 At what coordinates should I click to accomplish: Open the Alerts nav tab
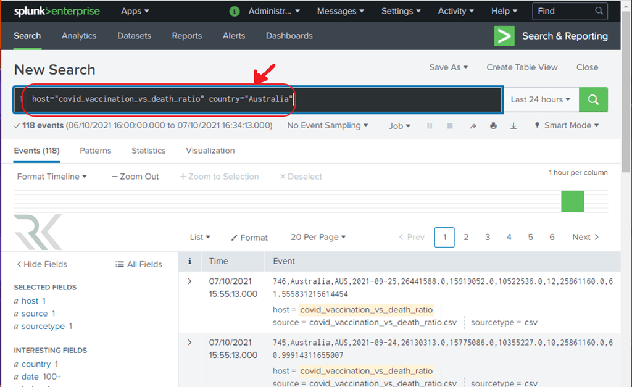pyautogui.click(x=234, y=36)
